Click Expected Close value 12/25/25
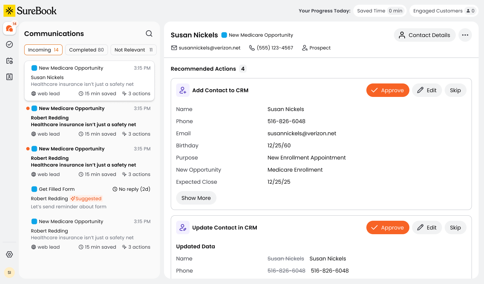484x284 pixels. 279,182
